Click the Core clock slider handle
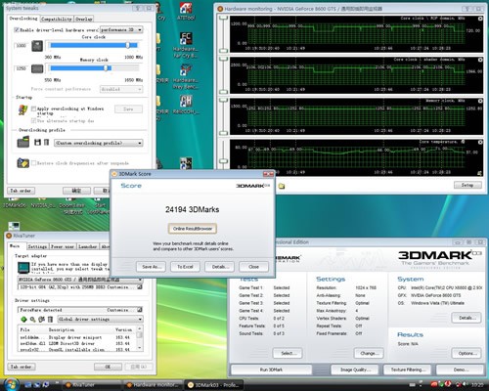Screen dimensions: 489x391 [128, 45]
